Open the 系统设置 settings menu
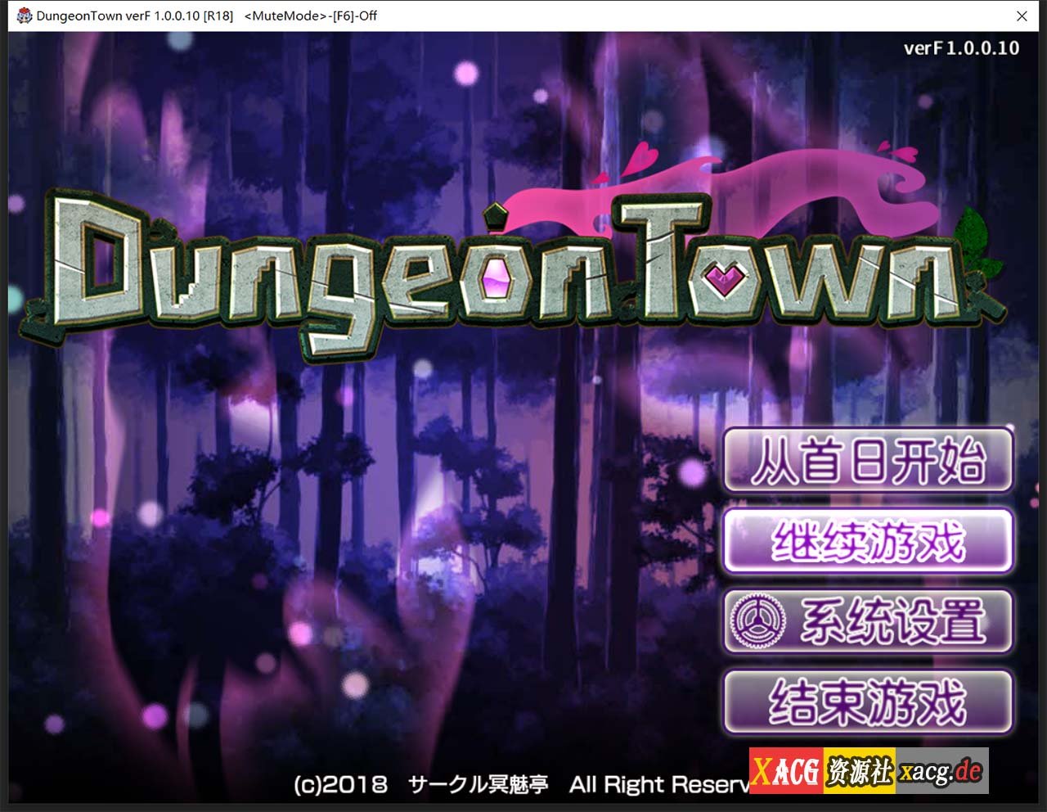 (867, 620)
